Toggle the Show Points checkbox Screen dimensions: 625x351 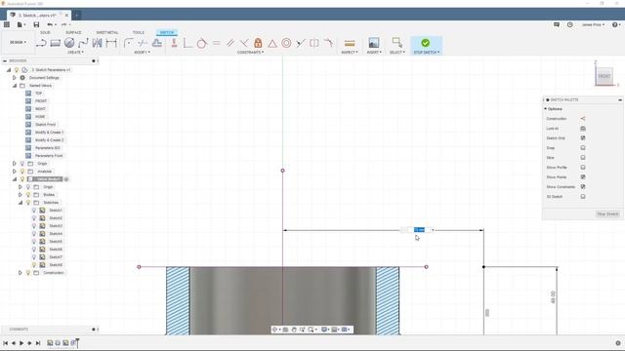583,177
